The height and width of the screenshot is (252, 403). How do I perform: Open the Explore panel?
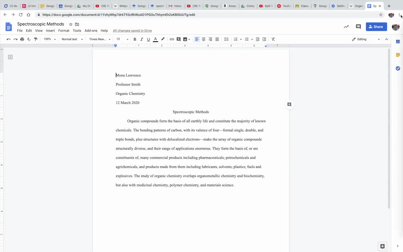click(382, 246)
